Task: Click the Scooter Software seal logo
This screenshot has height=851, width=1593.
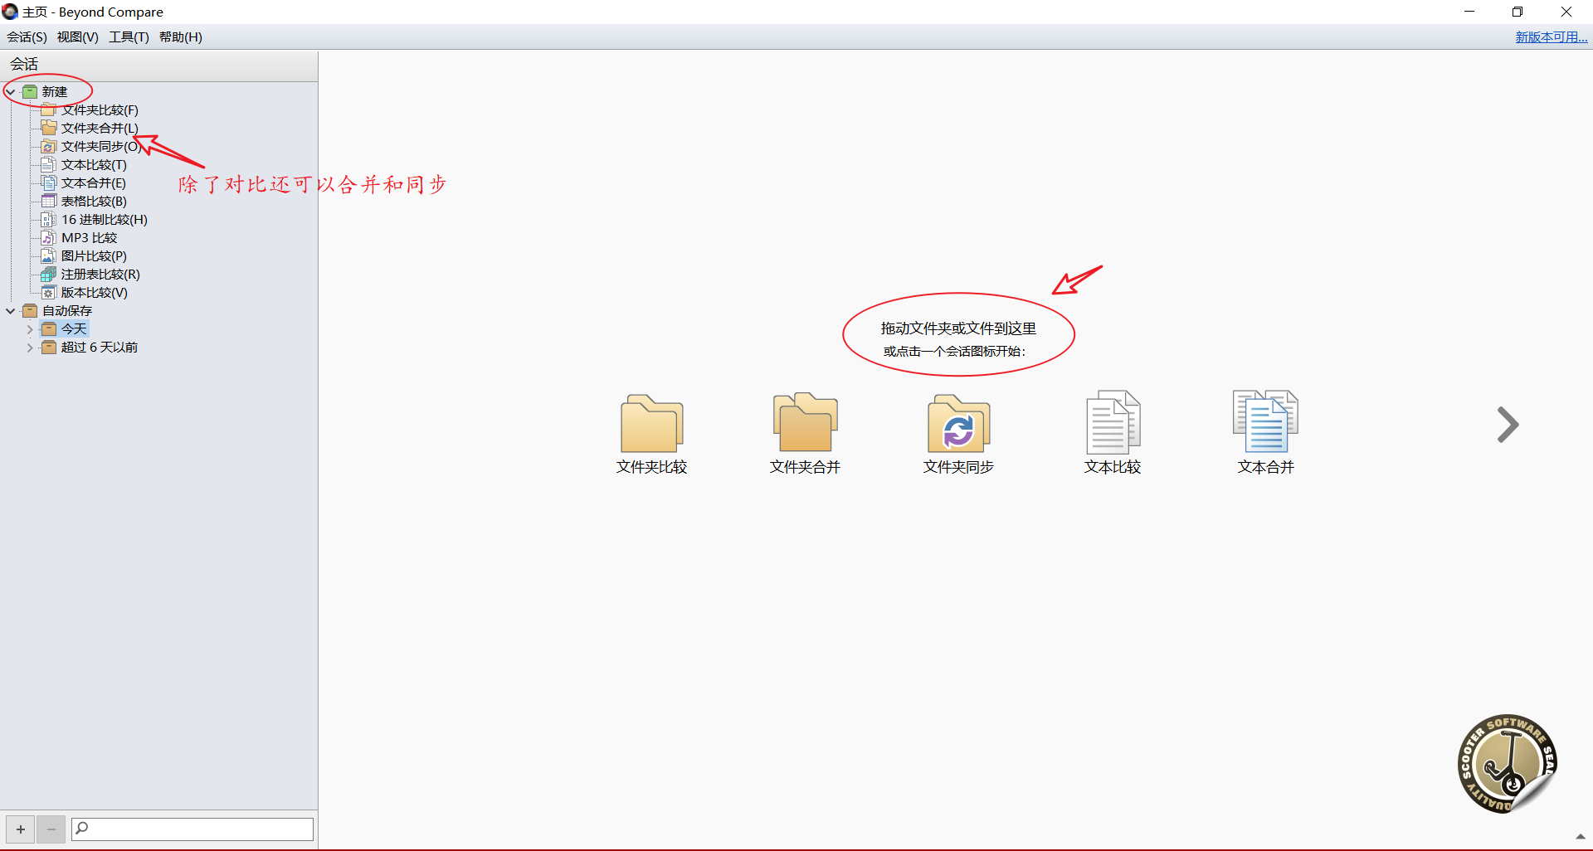Action: [1507, 764]
